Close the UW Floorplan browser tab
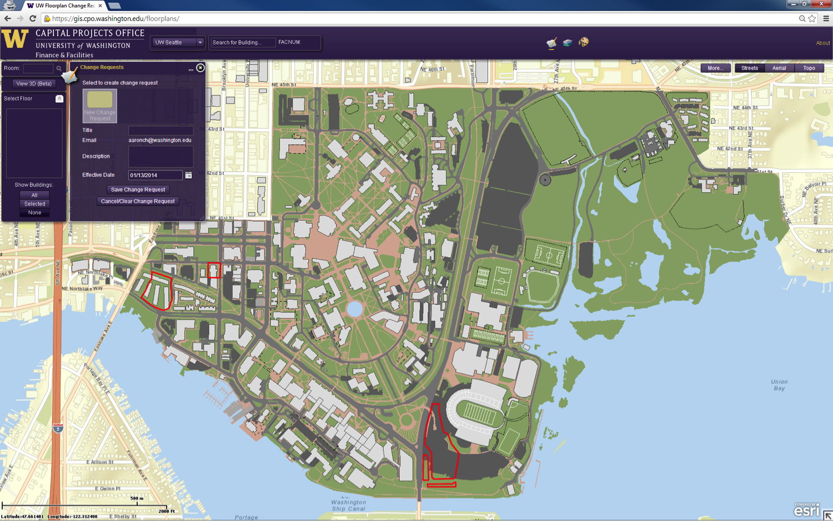 [x=100, y=6]
